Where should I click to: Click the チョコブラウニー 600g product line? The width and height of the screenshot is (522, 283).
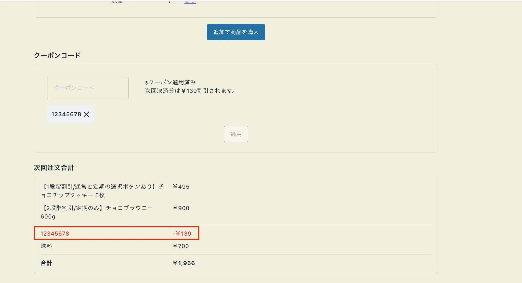(97, 212)
